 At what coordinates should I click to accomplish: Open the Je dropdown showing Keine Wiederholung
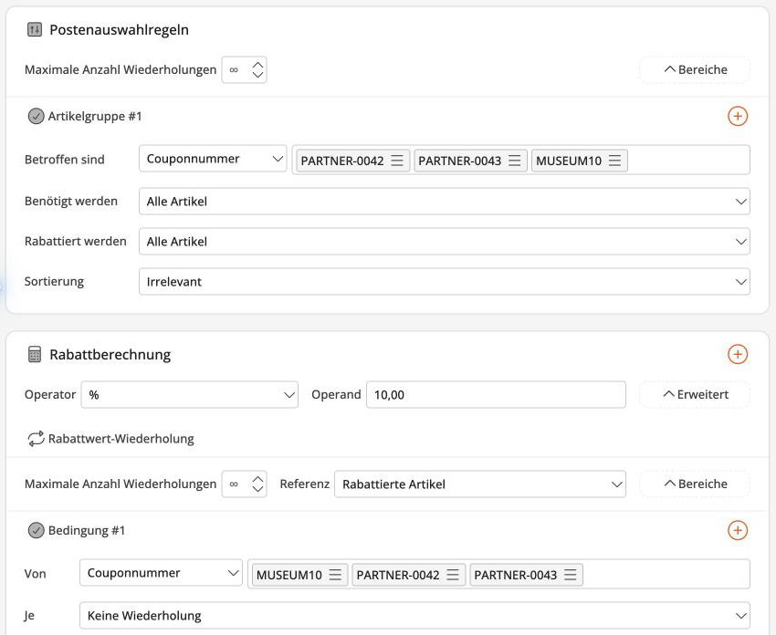(x=414, y=616)
